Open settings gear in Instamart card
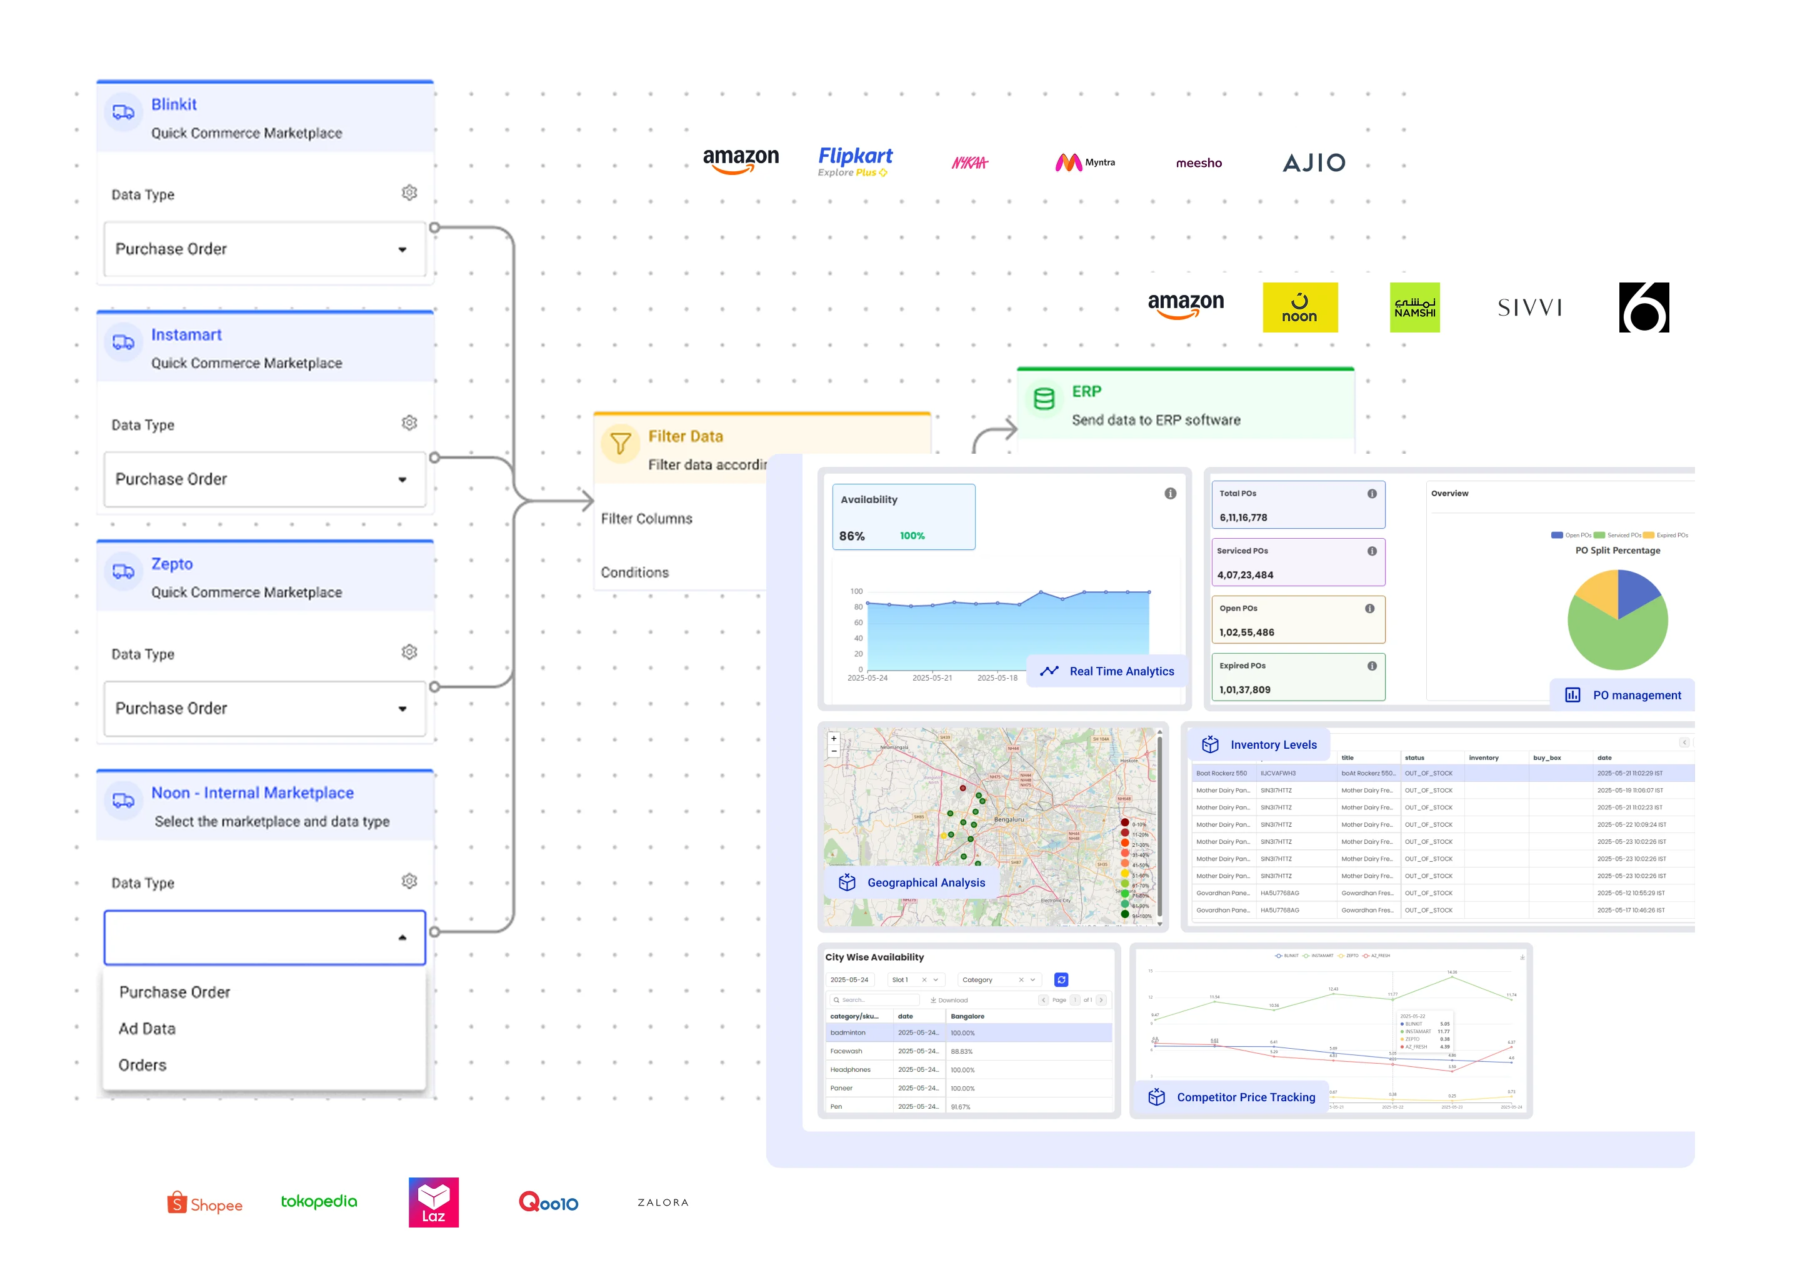Screen dimensions: 1800x1280 409,423
